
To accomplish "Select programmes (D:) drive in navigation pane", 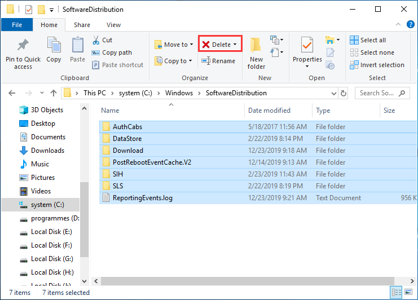I will tap(50, 218).
